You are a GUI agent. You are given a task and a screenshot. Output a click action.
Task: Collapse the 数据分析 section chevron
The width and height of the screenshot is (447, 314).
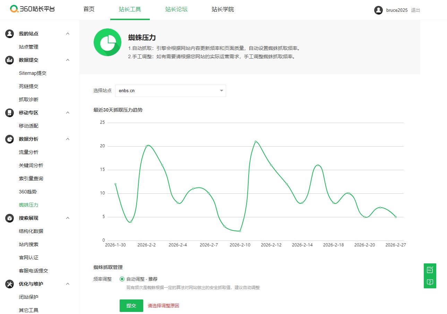[x=68, y=139]
